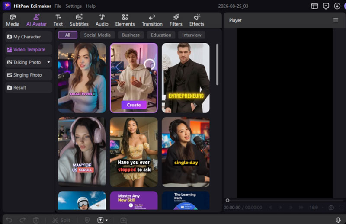Open the Subtitles tab
This screenshot has height=224, width=346.
point(79,20)
